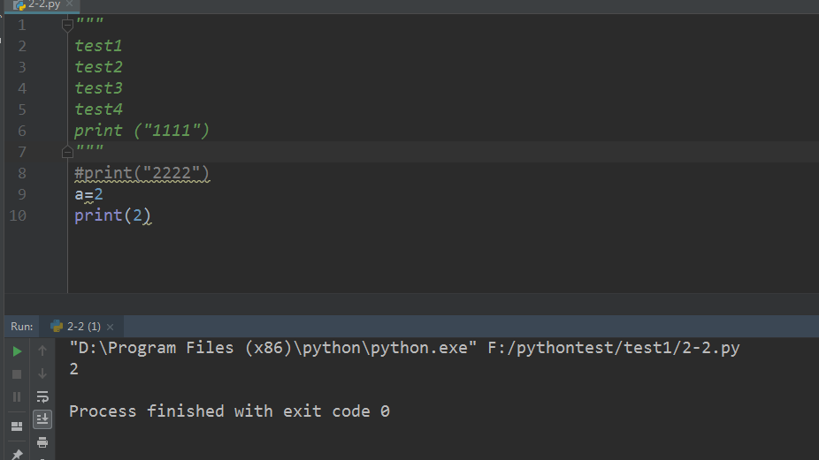Select the 2-2 (1) run tab
Viewport: 819px width, 460px height.
click(x=76, y=327)
